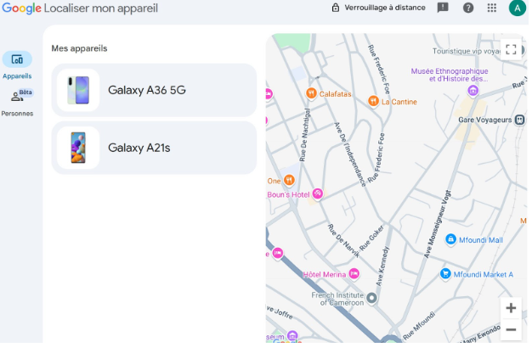Select the La Cantine restaurant pin
The width and height of the screenshot is (532, 353).
pos(373,101)
